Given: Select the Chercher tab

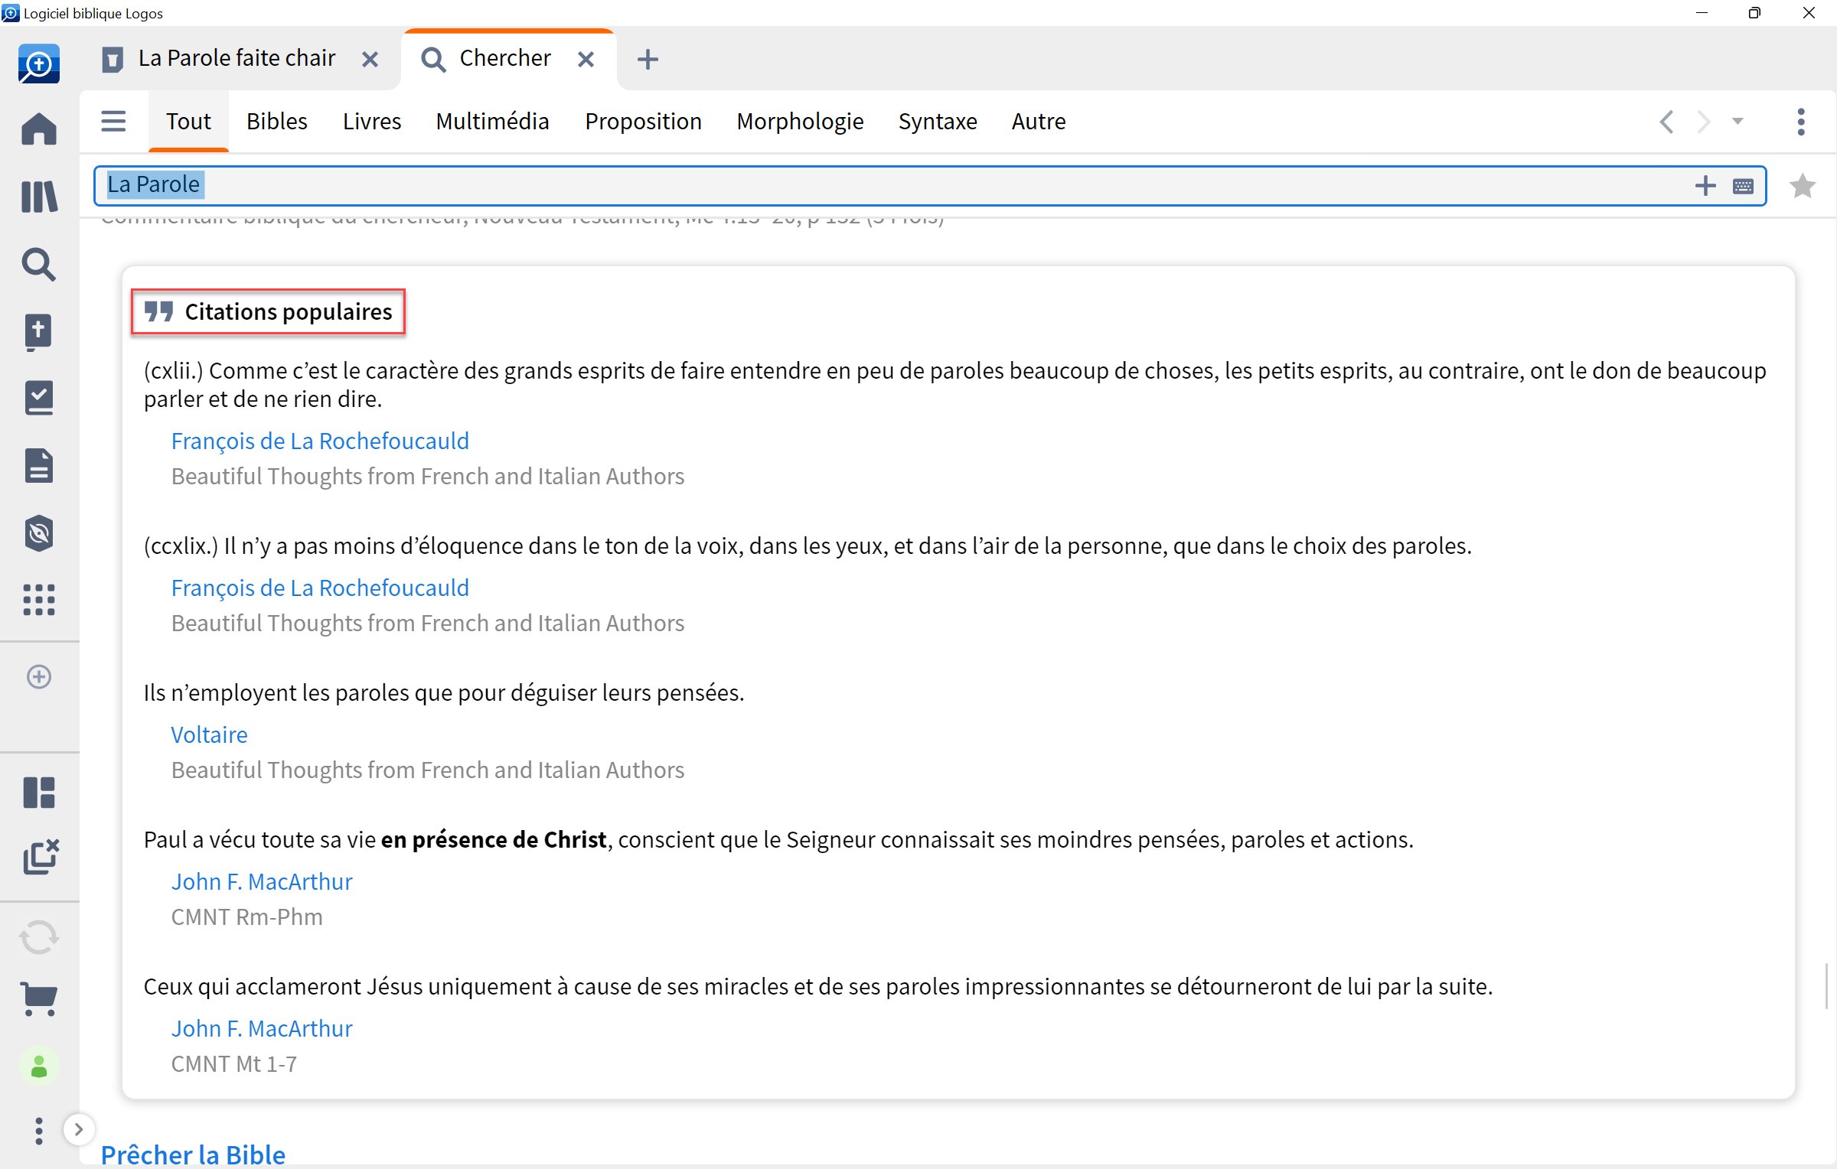Looking at the screenshot, I should pyautogui.click(x=505, y=58).
